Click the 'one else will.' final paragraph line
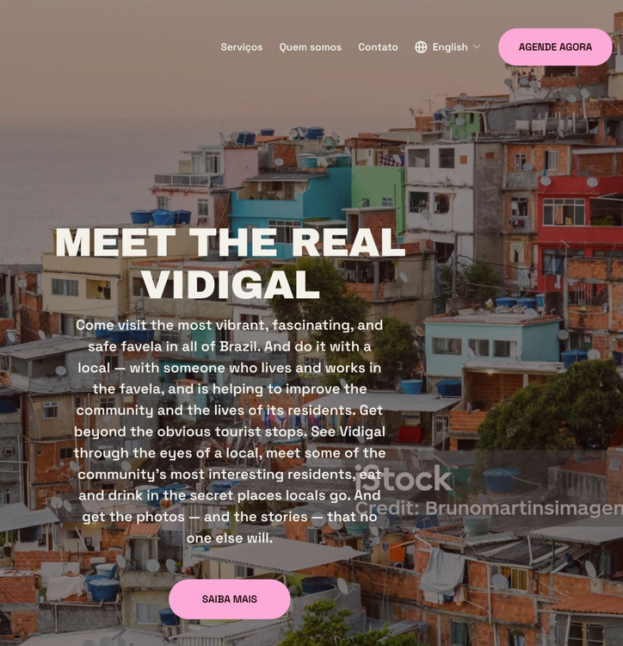The height and width of the screenshot is (646, 623). coord(230,538)
